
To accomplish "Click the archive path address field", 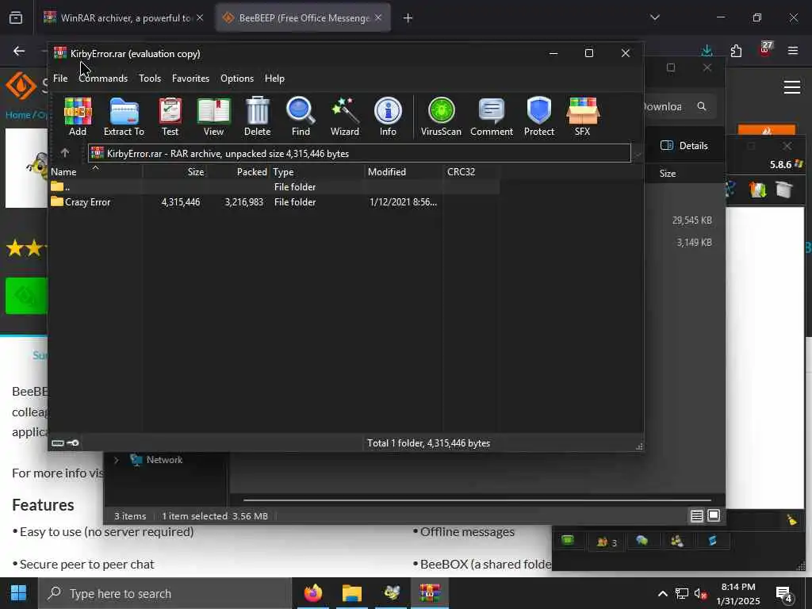I will (359, 153).
